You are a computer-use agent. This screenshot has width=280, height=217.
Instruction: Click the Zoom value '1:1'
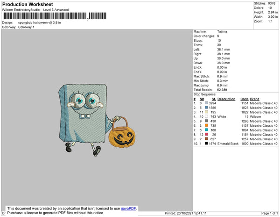tap(270, 22)
